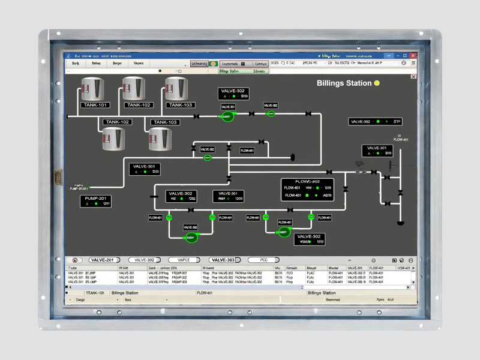Toggle the green switch next to the red toolbar button
The image size is (480, 360).
pos(214,64)
